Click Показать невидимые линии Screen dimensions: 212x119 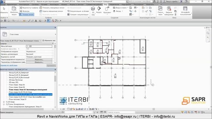tap(52, 8)
